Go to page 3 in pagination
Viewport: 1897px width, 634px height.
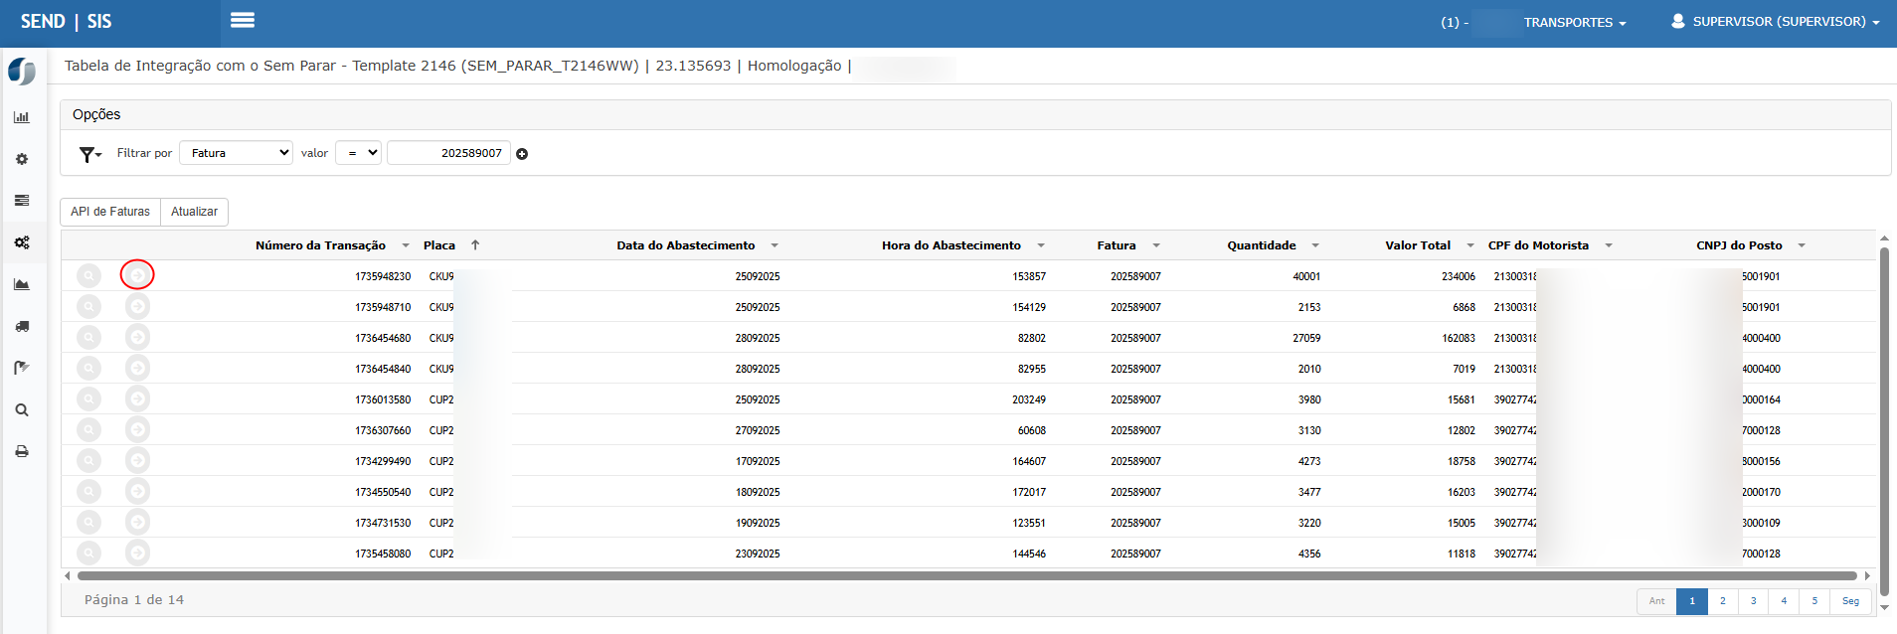point(1753,601)
